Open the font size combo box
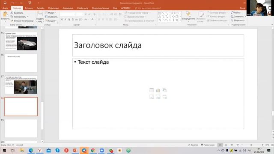The height and width of the screenshot is (154, 274). pos(80,14)
